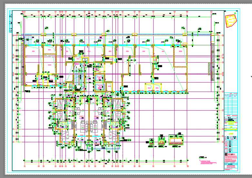
Task: Click the upper elevator shaft beside the staircase
Action: click(99, 78)
